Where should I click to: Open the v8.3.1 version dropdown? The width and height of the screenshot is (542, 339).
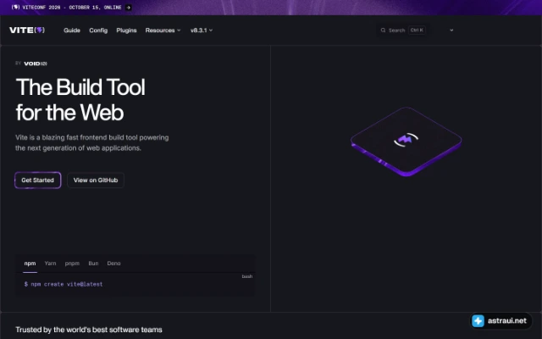pos(202,31)
